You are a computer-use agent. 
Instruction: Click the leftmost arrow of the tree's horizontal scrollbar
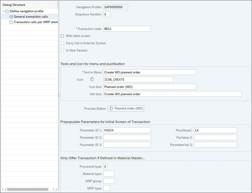click(3, 190)
